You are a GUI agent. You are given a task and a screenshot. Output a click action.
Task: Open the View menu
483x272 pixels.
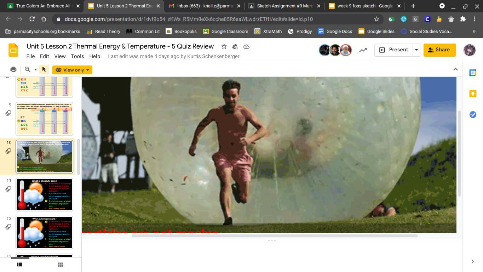[x=60, y=56]
